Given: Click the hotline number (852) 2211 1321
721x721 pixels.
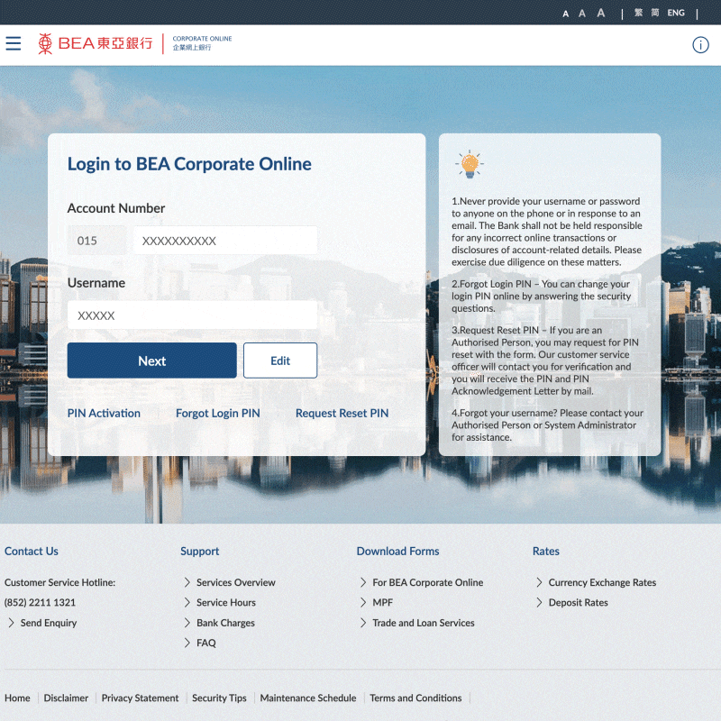Looking at the screenshot, I should [x=40, y=603].
